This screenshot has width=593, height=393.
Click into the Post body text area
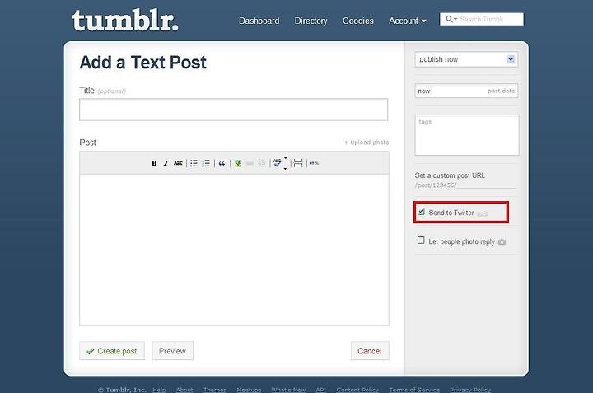click(x=234, y=250)
